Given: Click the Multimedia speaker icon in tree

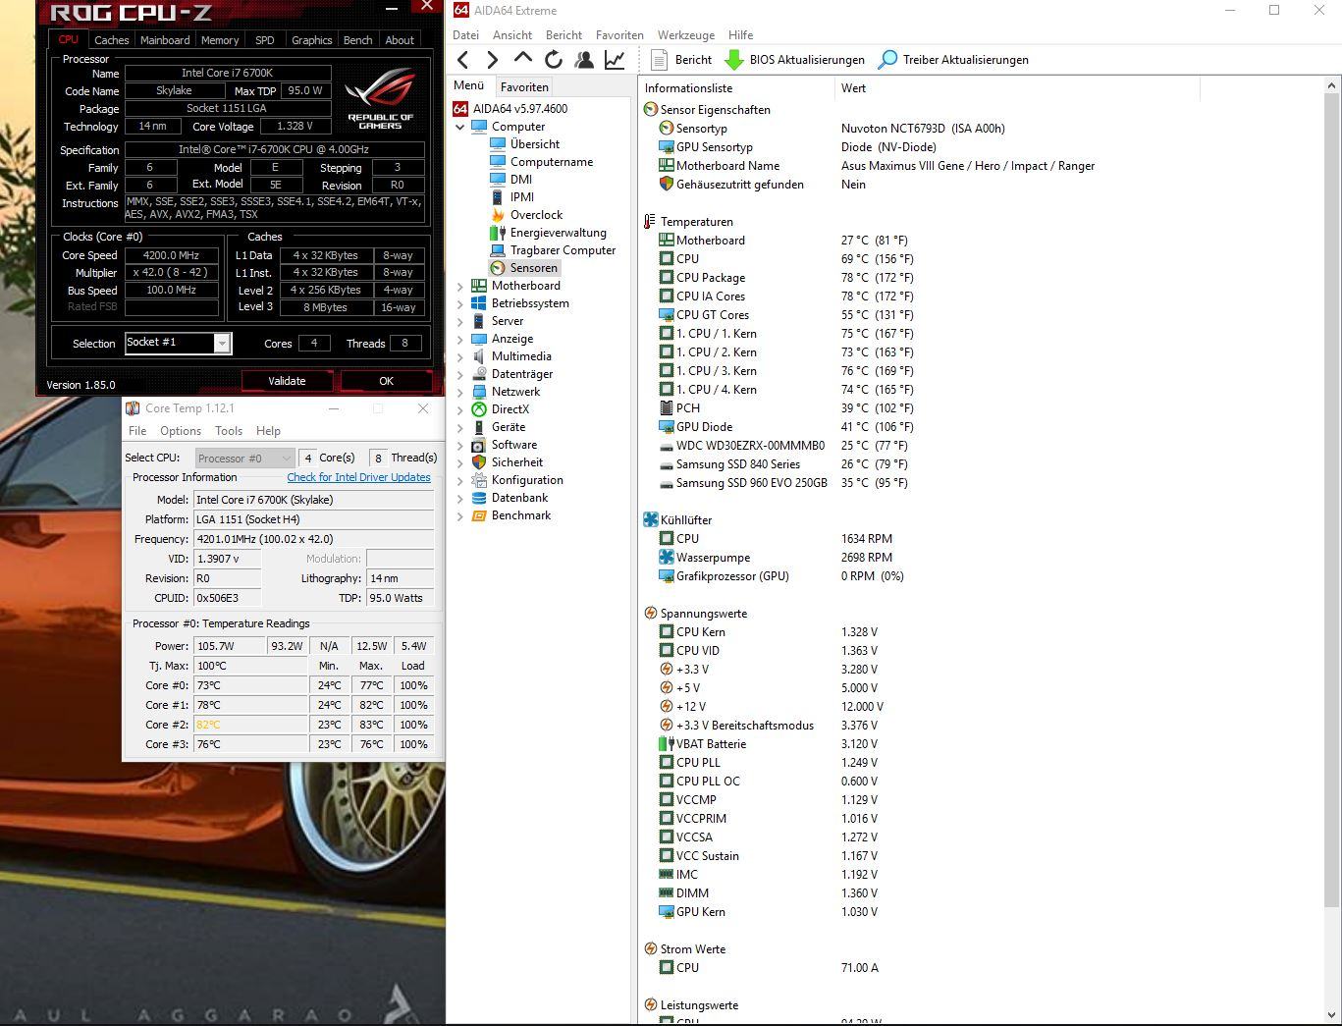Looking at the screenshot, I should (479, 356).
